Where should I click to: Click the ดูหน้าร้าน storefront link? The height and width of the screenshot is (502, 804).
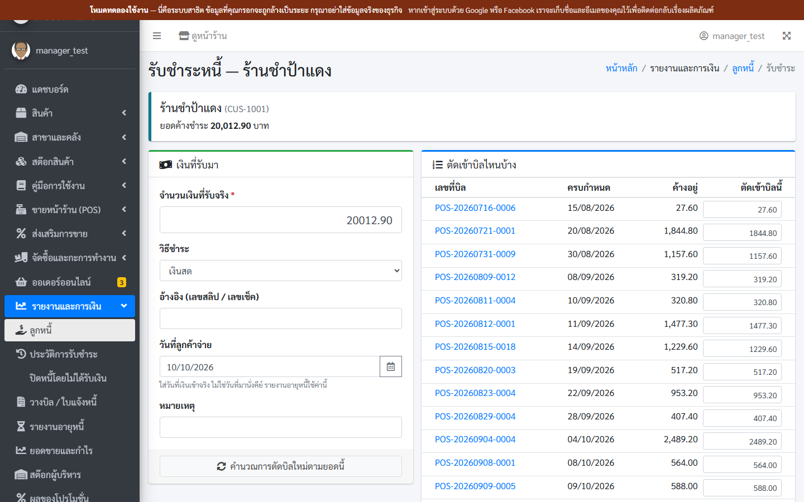pos(203,36)
